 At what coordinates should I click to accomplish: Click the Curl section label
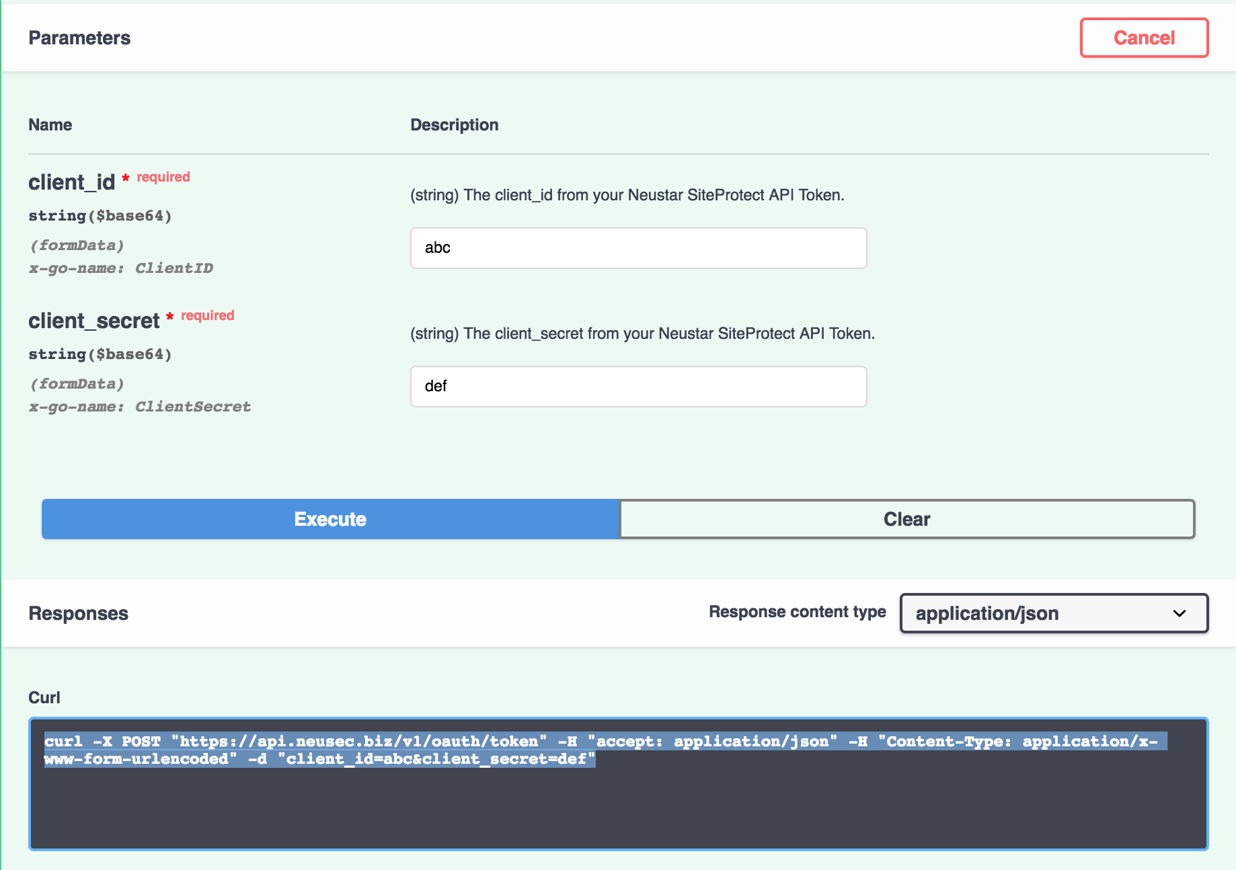coord(44,697)
